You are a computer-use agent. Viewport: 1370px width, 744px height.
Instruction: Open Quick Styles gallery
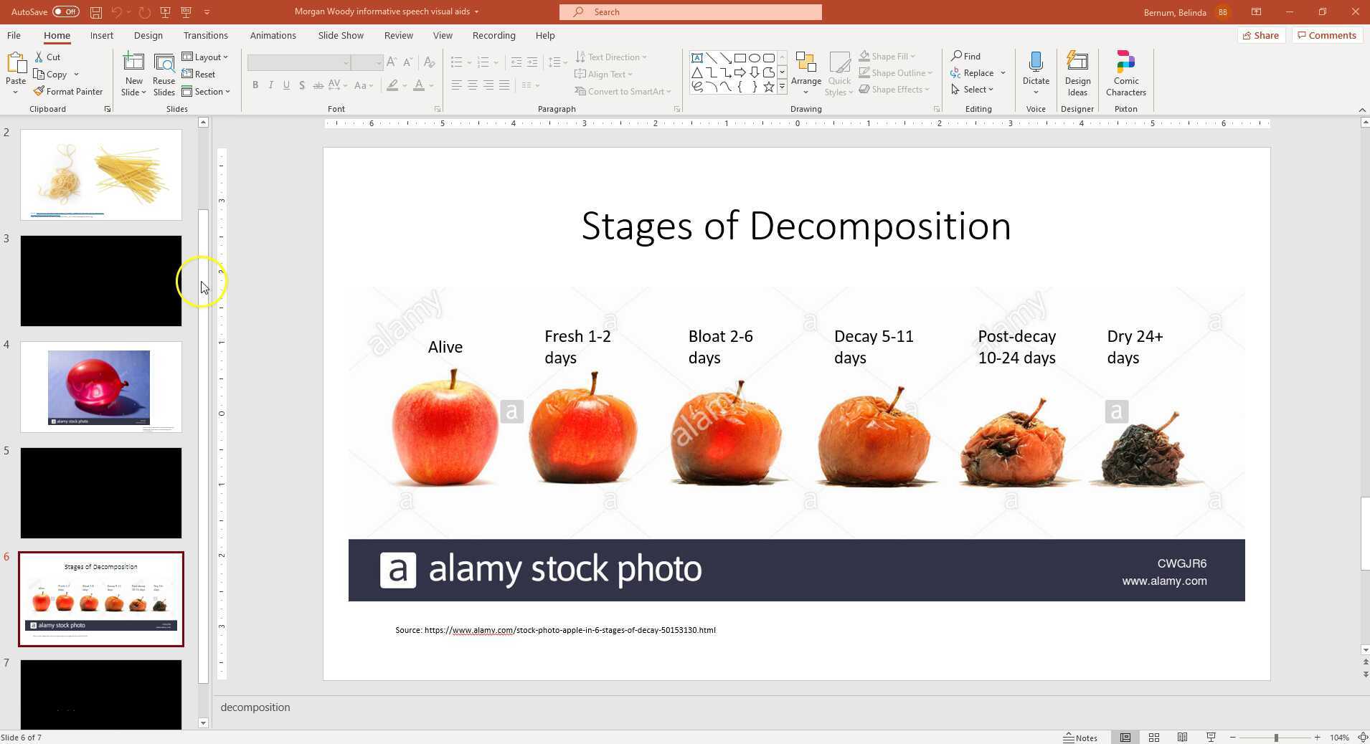(838, 74)
